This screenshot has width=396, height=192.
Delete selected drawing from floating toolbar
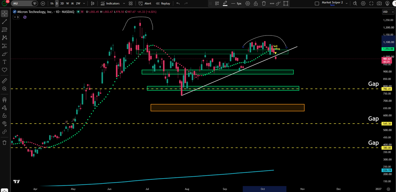[x=264, y=3]
